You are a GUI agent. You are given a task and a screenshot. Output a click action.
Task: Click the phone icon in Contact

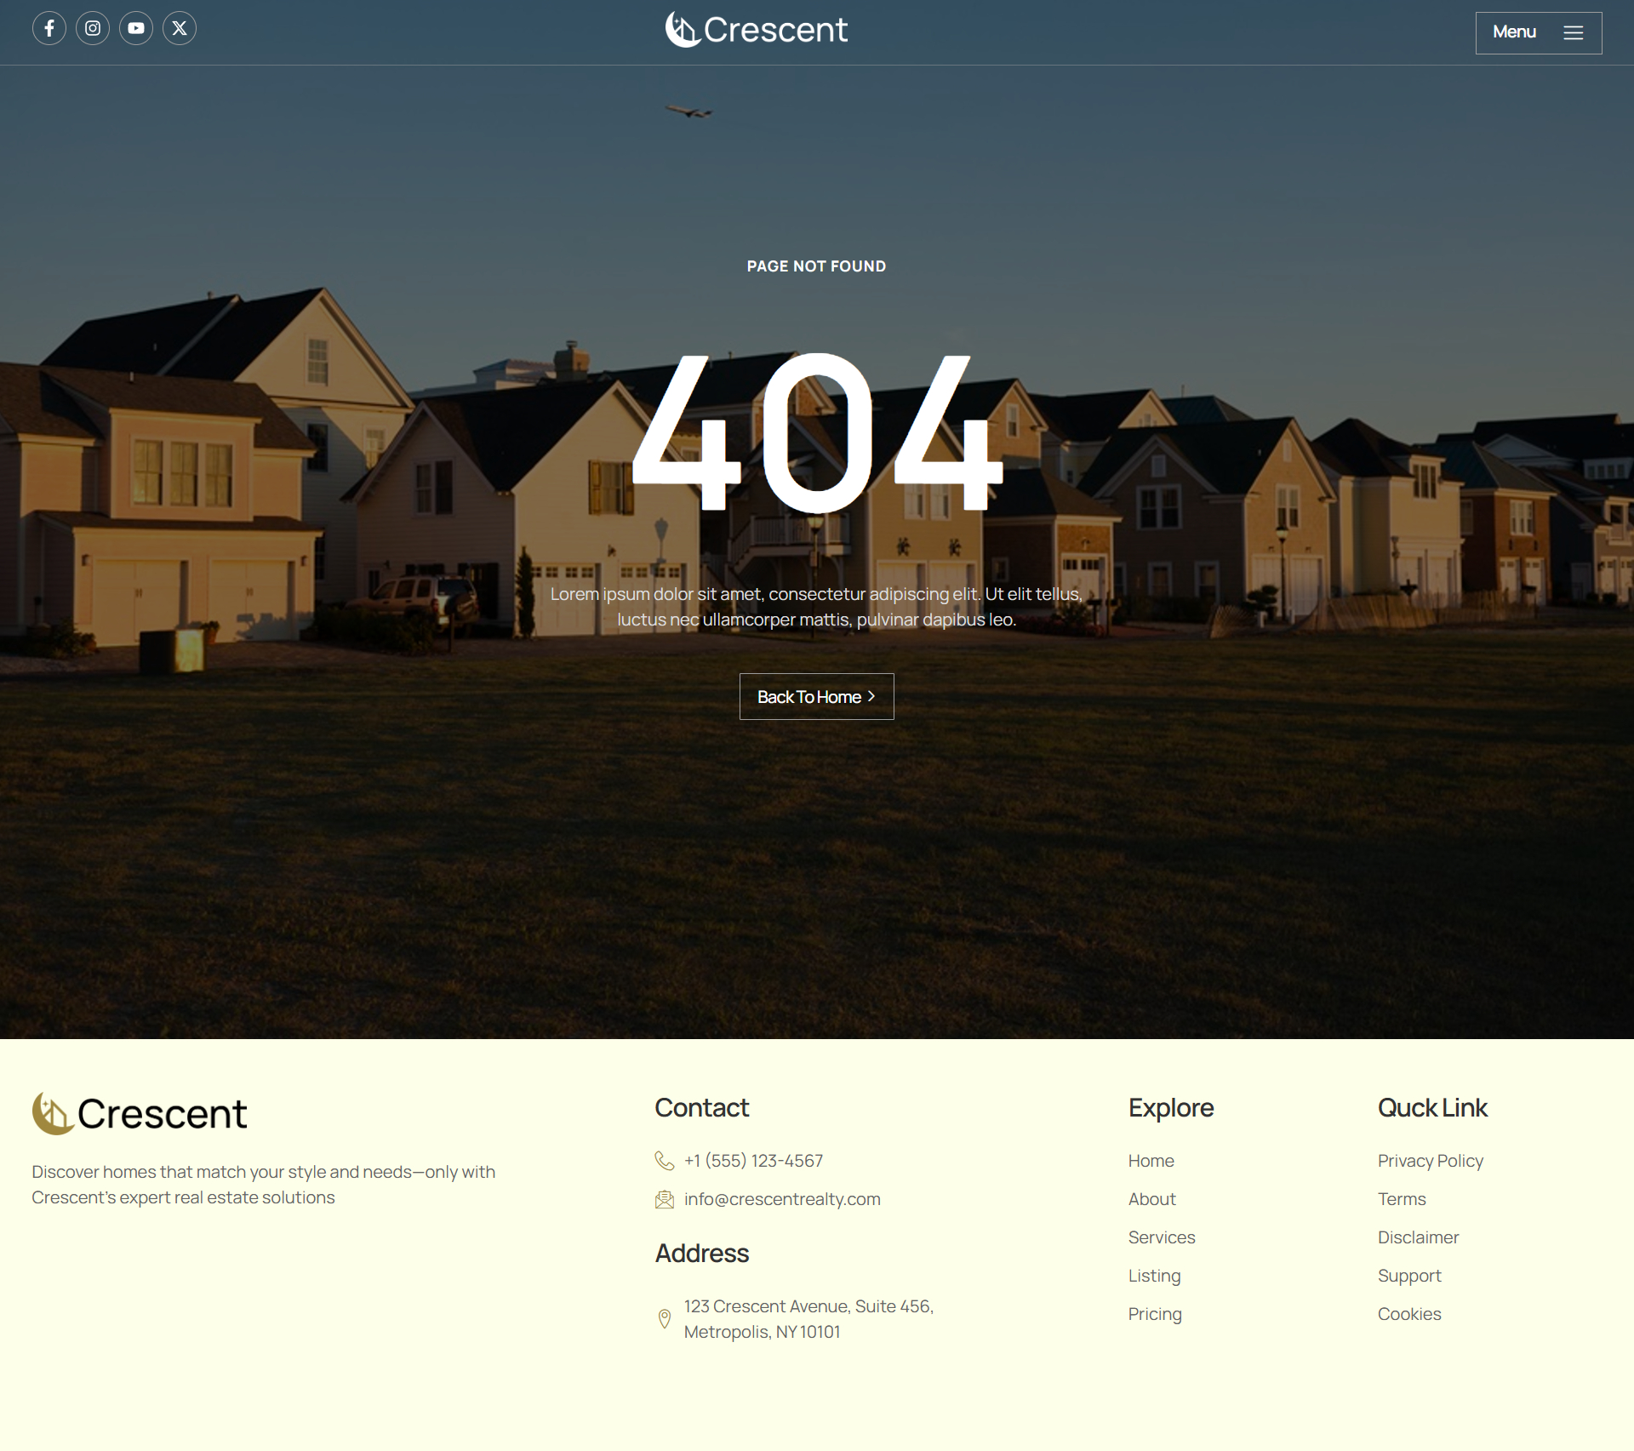coord(665,1161)
